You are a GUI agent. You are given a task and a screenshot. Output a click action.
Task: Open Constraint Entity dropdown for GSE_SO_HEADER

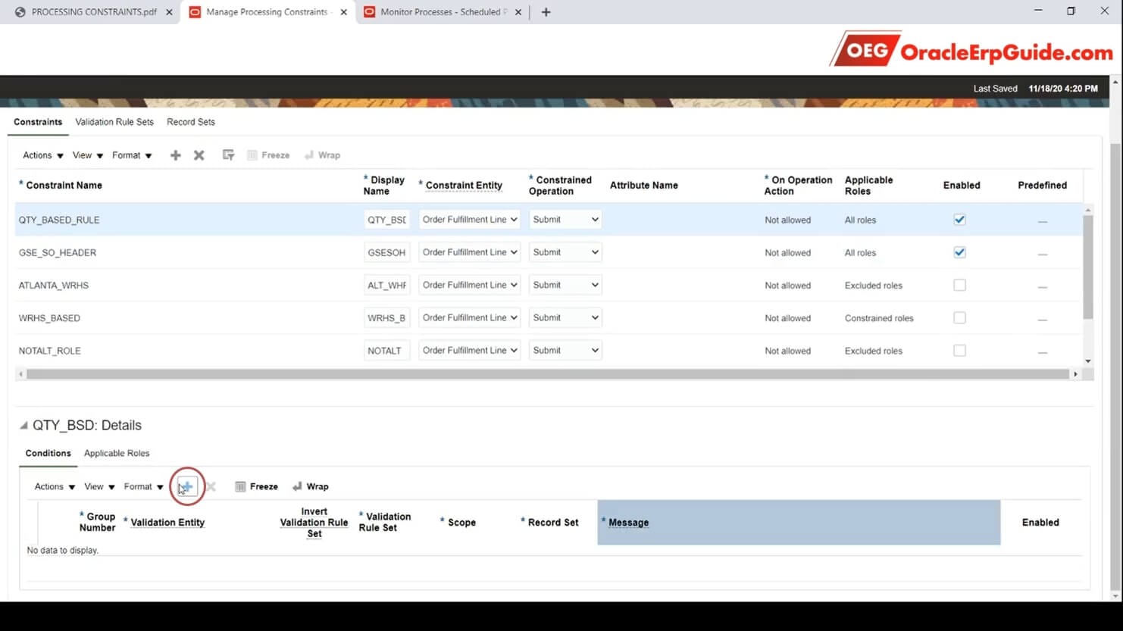pos(470,252)
